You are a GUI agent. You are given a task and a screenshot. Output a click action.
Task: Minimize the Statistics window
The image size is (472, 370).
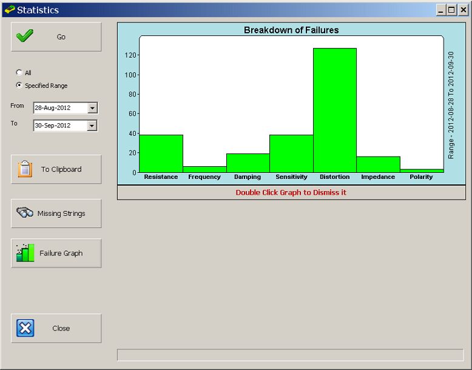[x=441, y=10]
